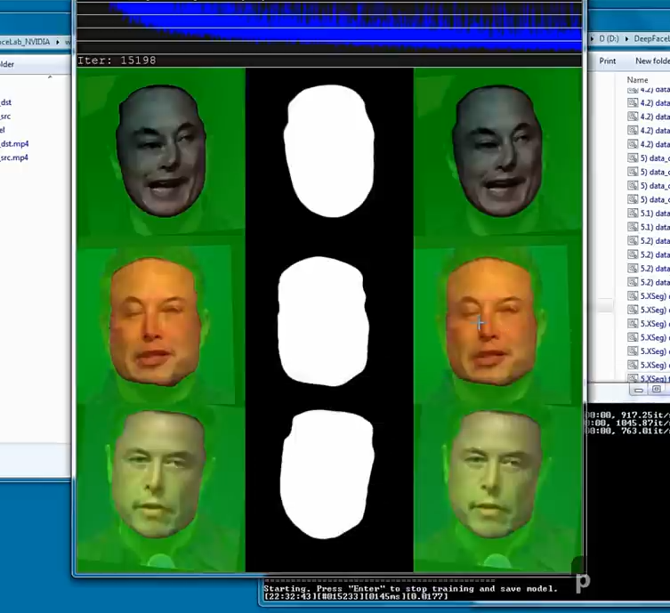Viewport: 670px width, 613px height.
Task: Click the middle white mask preview
Action: [324, 320]
